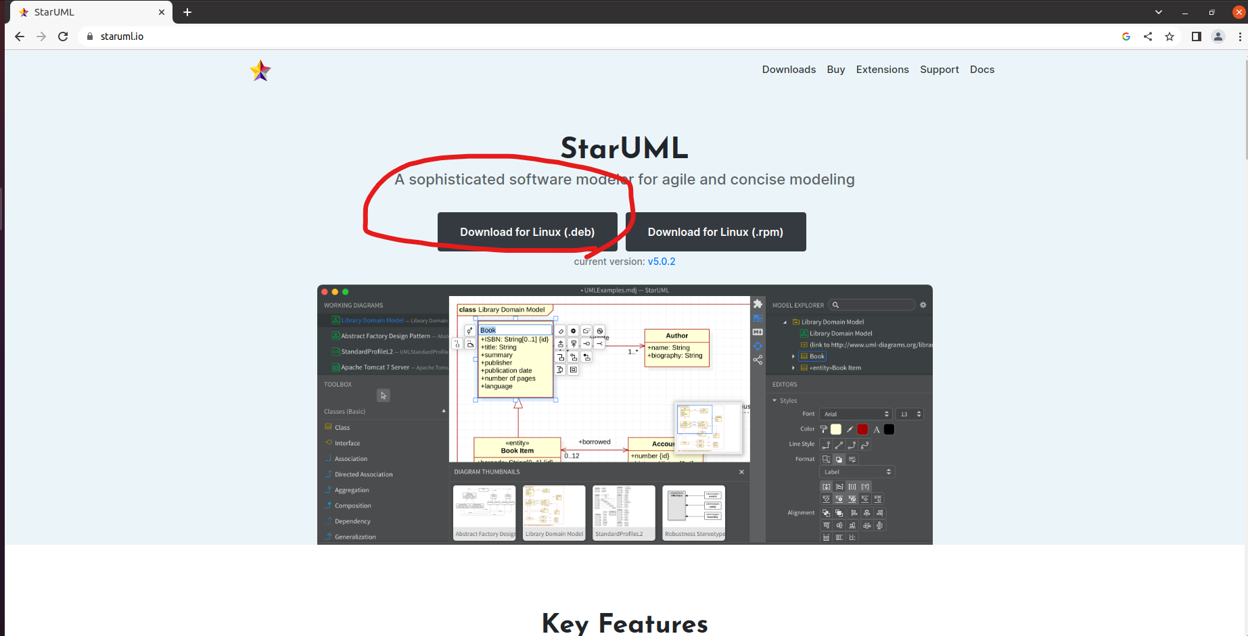Open Model Explorer gear settings
Viewport: 1248px width, 636px height.
point(923,305)
